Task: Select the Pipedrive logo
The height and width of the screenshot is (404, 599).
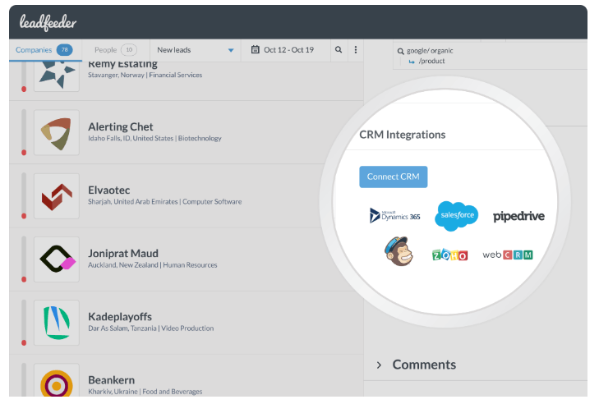Action: (x=518, y=217)
